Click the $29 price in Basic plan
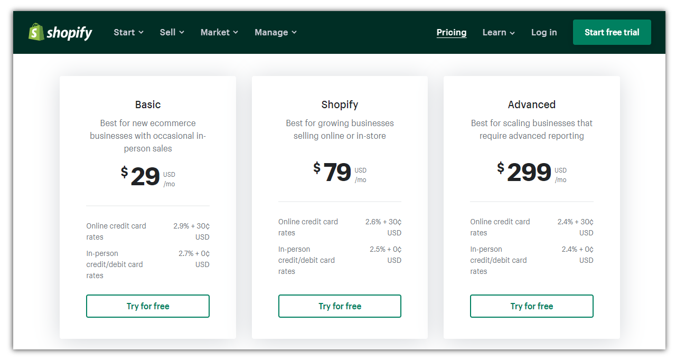This screenshot has height=361, width=676. pyautogui.click(x=148, y=176)
